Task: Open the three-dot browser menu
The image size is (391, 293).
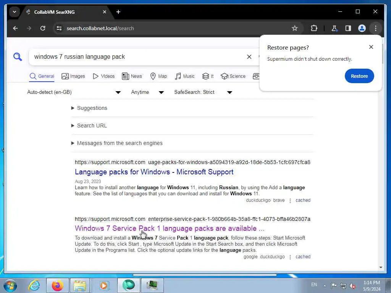Action: 376,28
